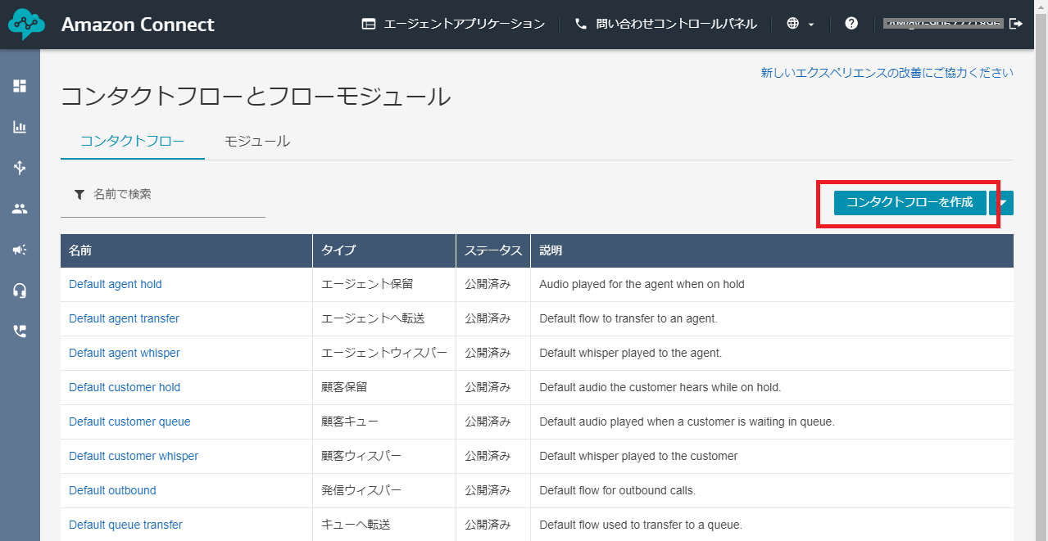Image resolution: width=1048 pixels, height=541 pixels.
Task: Open the globe language dropdown
Action: (x=800, y=24)
